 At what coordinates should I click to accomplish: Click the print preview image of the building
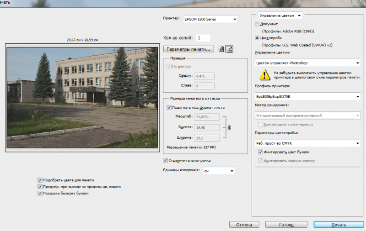(82, 98)
